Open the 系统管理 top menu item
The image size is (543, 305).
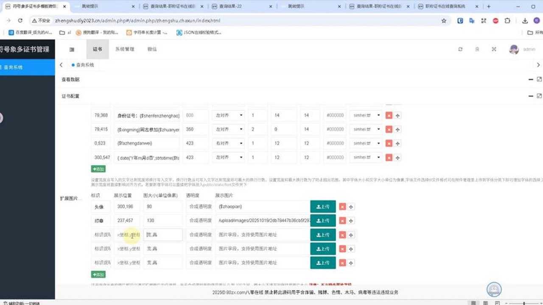pyautogui.click(x=125, y=49)
